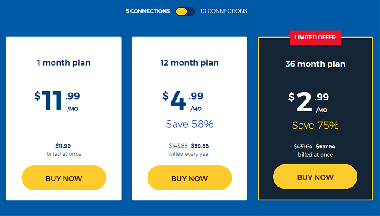
Task: Click the Save 58% text
Action: point(190,124)
